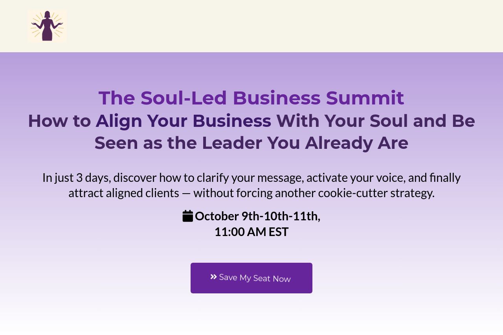503x335 pixels.
Task: Click the woman silhouette logo
Action: tap(47, 26)
